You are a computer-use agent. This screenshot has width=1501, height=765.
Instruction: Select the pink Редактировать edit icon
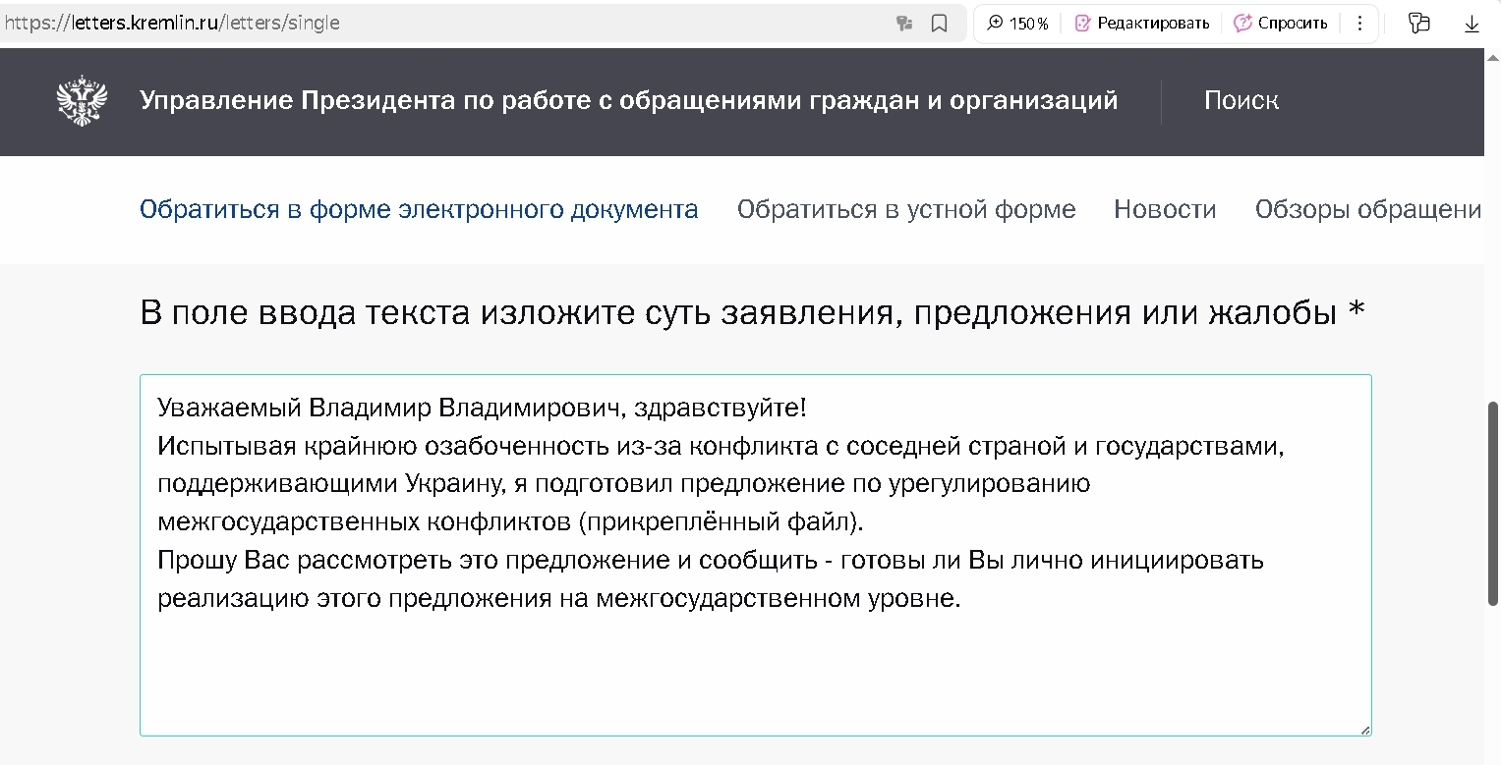(x=1085, y=23)
